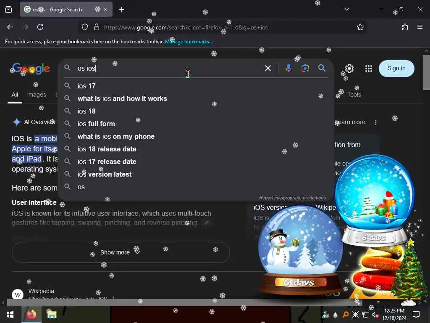Image resolution: width=430 pixels, height=323 pixels.
Task: Select suggestion 'ios 18'
Action: point(196,111)
